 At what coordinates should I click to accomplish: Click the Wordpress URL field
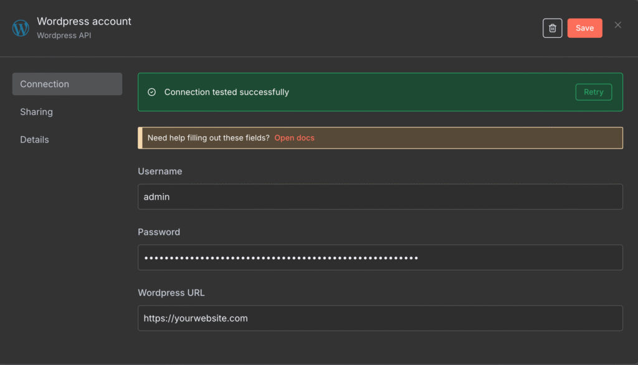pyautogui.click(x=380, y=318)
